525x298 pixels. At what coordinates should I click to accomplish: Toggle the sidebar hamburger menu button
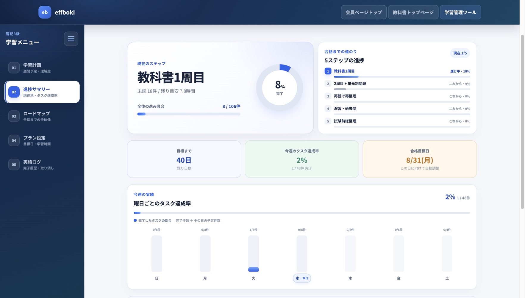point(71,39)
